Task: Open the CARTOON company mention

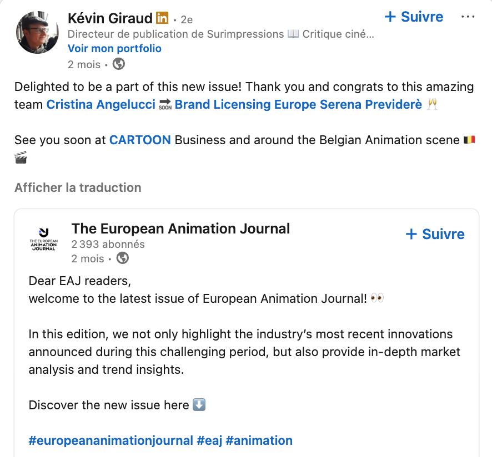Action: (x=140, y=140)
